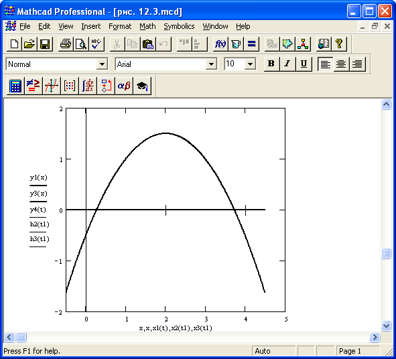Open the Symbolics menu
Image resolution: width=396 pixels, height=359 pixels.
click(179, 26)
